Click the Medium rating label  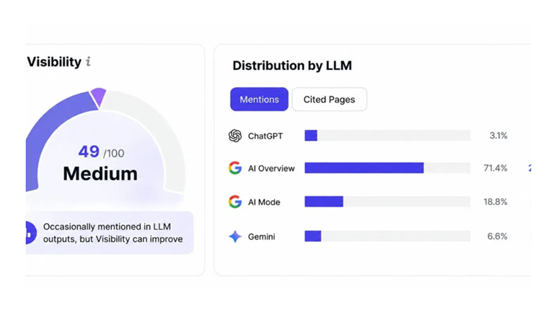tap(100, 174)
